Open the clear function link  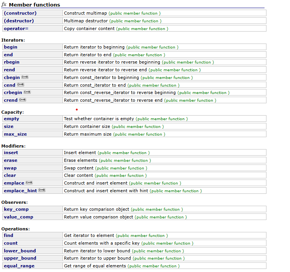[10, 175]
